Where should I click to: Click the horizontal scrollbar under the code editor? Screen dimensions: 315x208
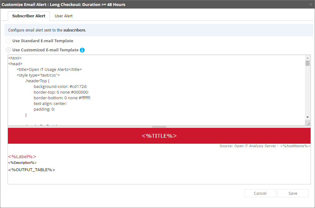[x=159, y=126]
